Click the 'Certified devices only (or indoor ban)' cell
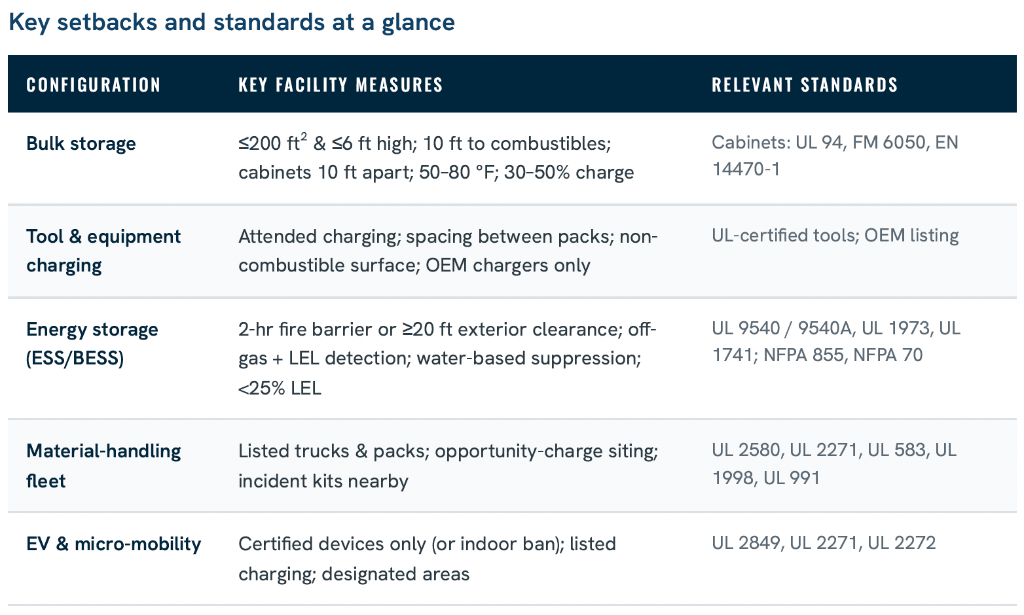Screen dimensions: 1024x615 tap(427, 559)
